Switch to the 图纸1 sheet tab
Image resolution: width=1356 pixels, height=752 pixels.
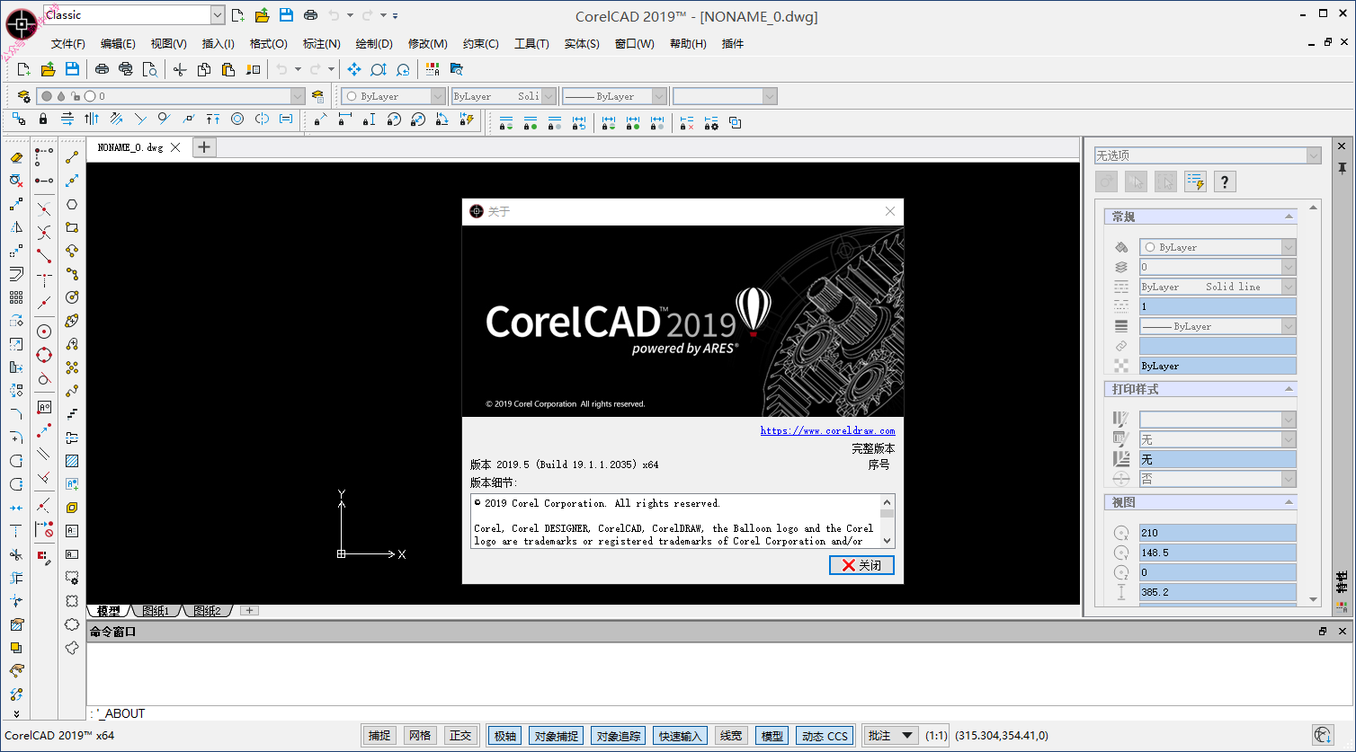(156, 611)
